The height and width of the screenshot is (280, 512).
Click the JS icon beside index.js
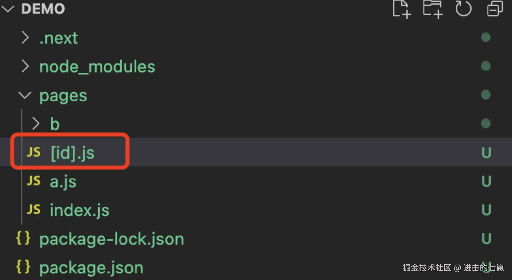[x=34, y=210]
